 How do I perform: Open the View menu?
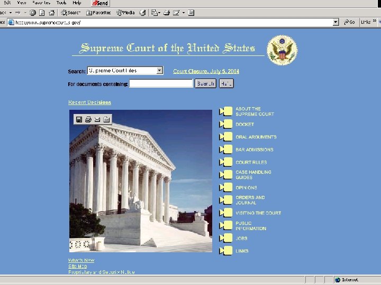coord(21,3)
